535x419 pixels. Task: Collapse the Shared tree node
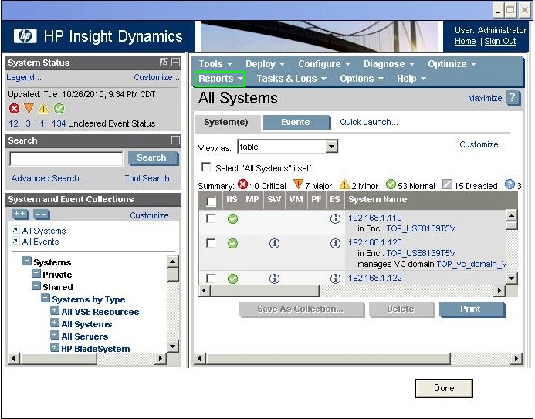pos(36,286)
